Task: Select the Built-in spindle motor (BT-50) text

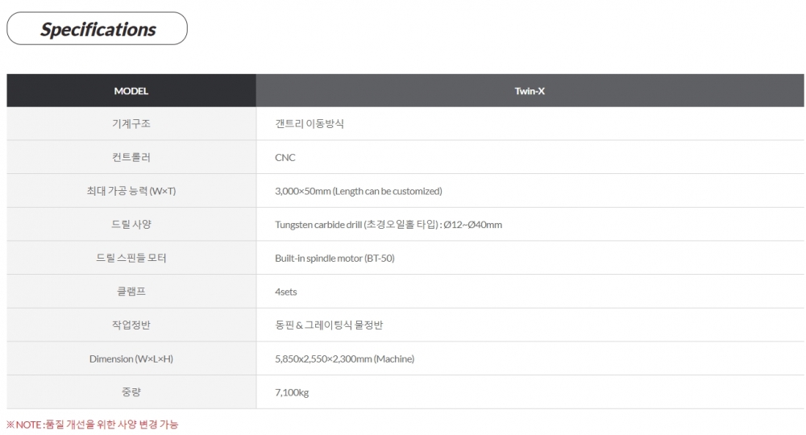Action: click(334, 259)
